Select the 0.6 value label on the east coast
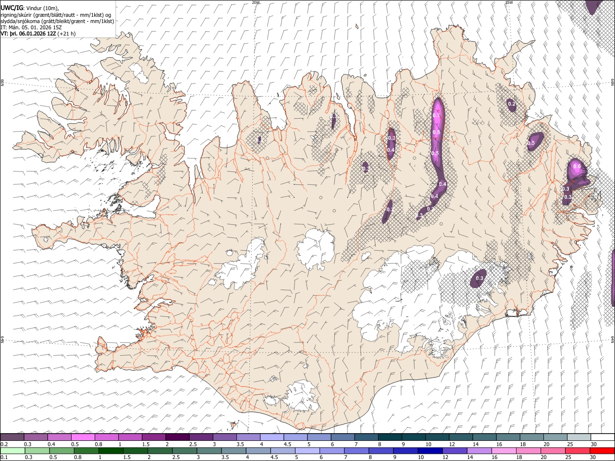Screen dimensions: 615x461 (577, 167)
